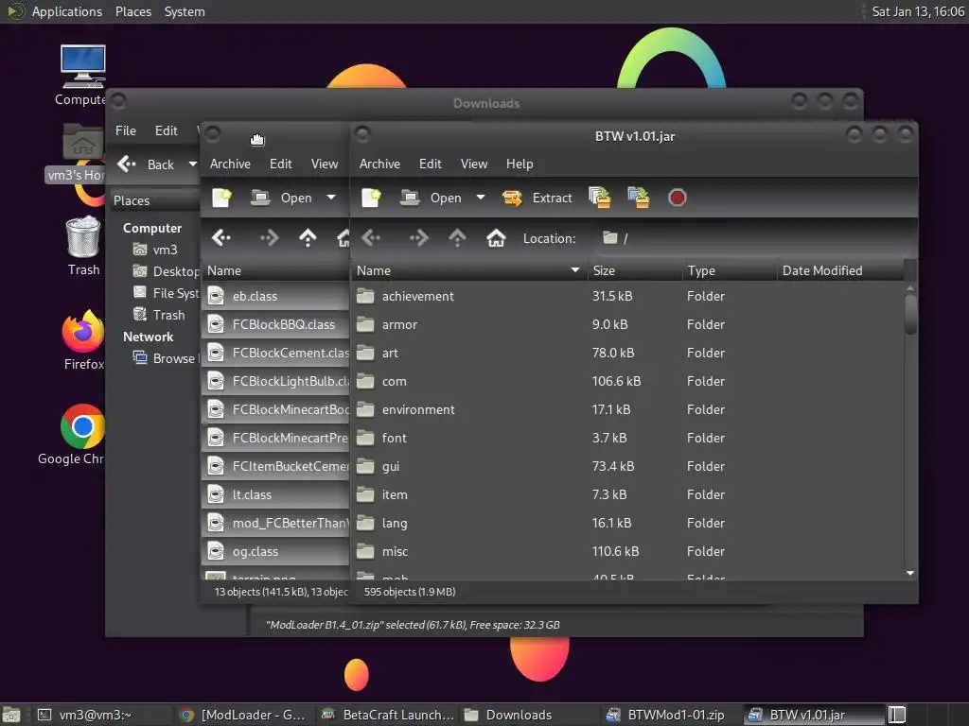Click Back arrow in BTWMod1-01.zip window

(220, 237)
